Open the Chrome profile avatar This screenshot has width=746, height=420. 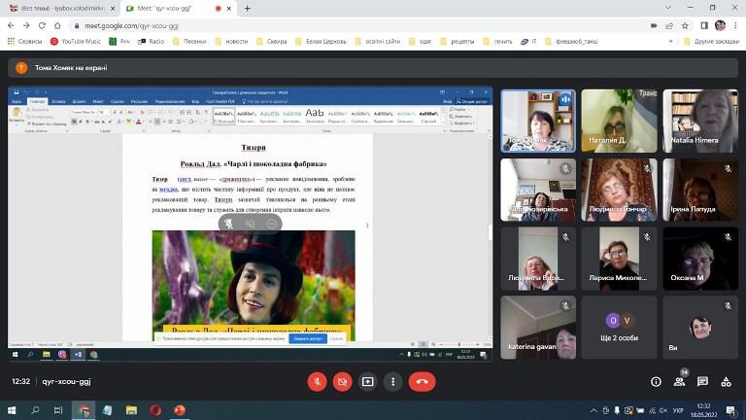pyautogui.click(x=720, y=25)
